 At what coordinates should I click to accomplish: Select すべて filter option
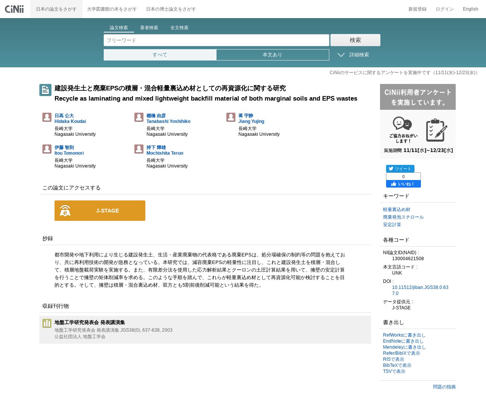[160, 55]
